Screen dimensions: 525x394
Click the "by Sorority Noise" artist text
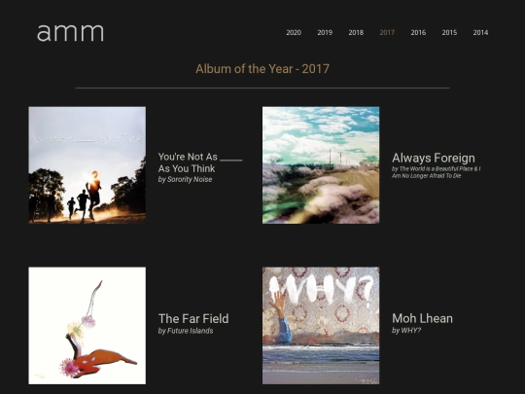coord(185,179)
